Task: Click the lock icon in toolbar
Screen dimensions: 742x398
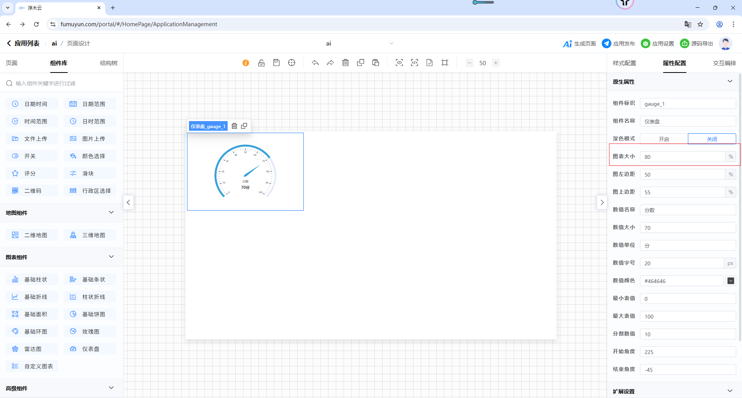Action: click(261, 63)
